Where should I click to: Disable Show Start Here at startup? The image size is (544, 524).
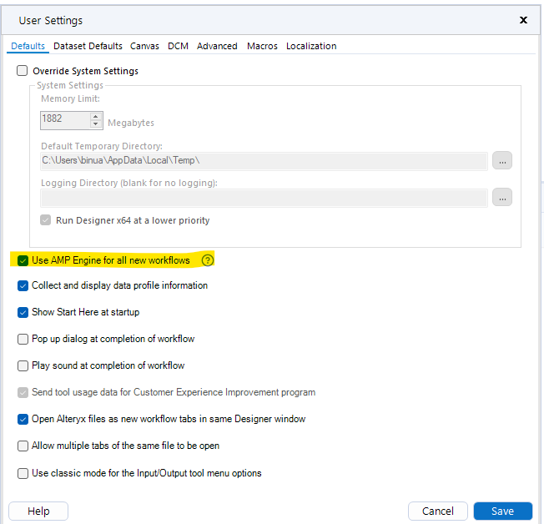[x=23, y=312]
